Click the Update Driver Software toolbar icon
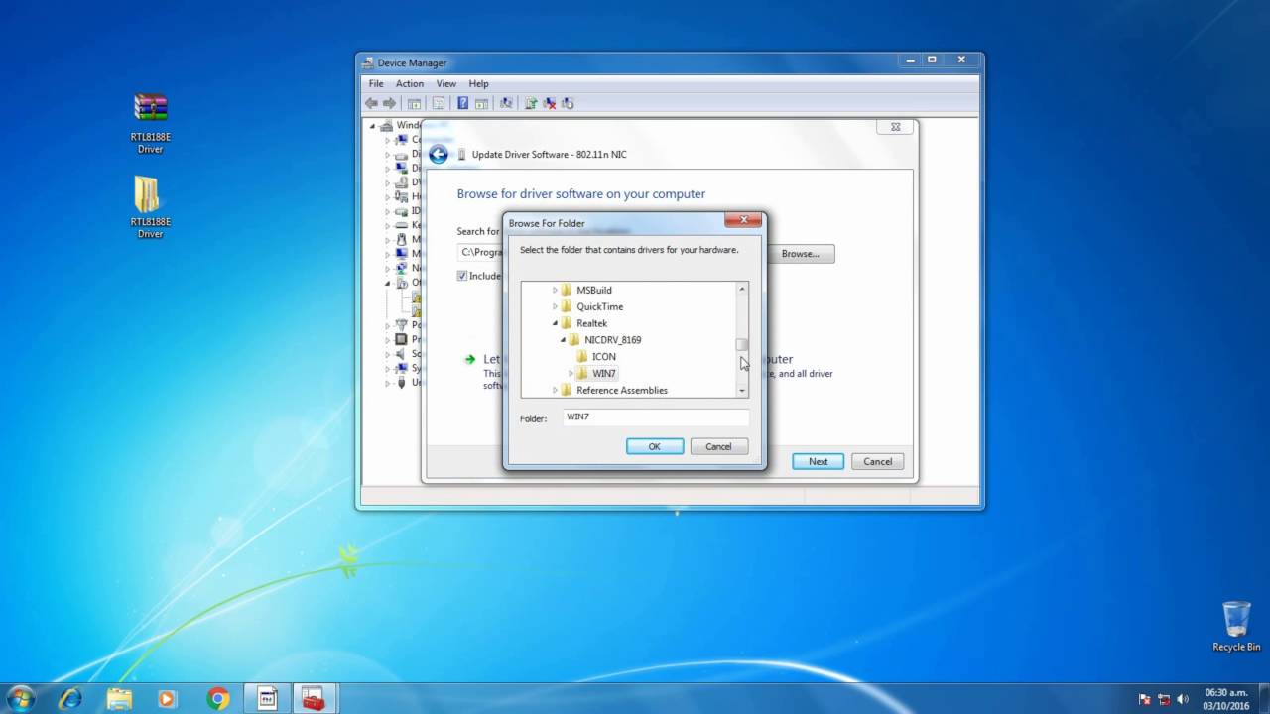1270x714 pixels. tap(531, 103)
